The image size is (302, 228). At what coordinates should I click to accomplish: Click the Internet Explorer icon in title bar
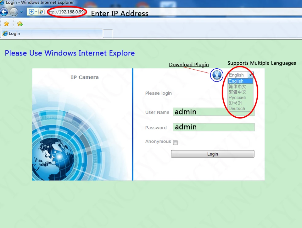[2, 2]
